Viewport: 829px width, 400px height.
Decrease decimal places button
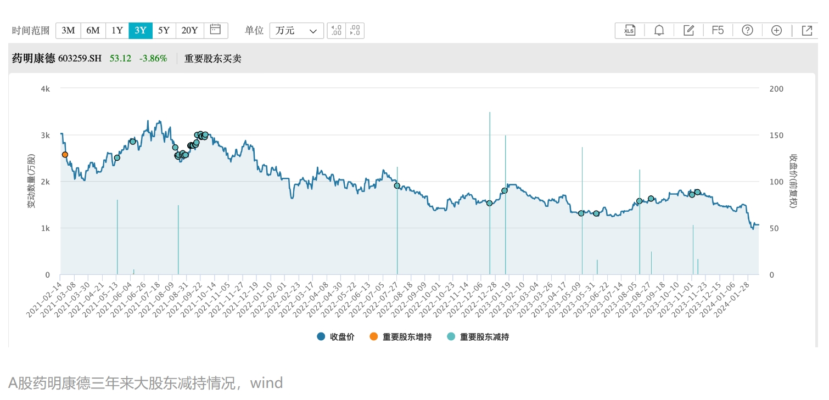pyautogui.click(x=355, y=31)
